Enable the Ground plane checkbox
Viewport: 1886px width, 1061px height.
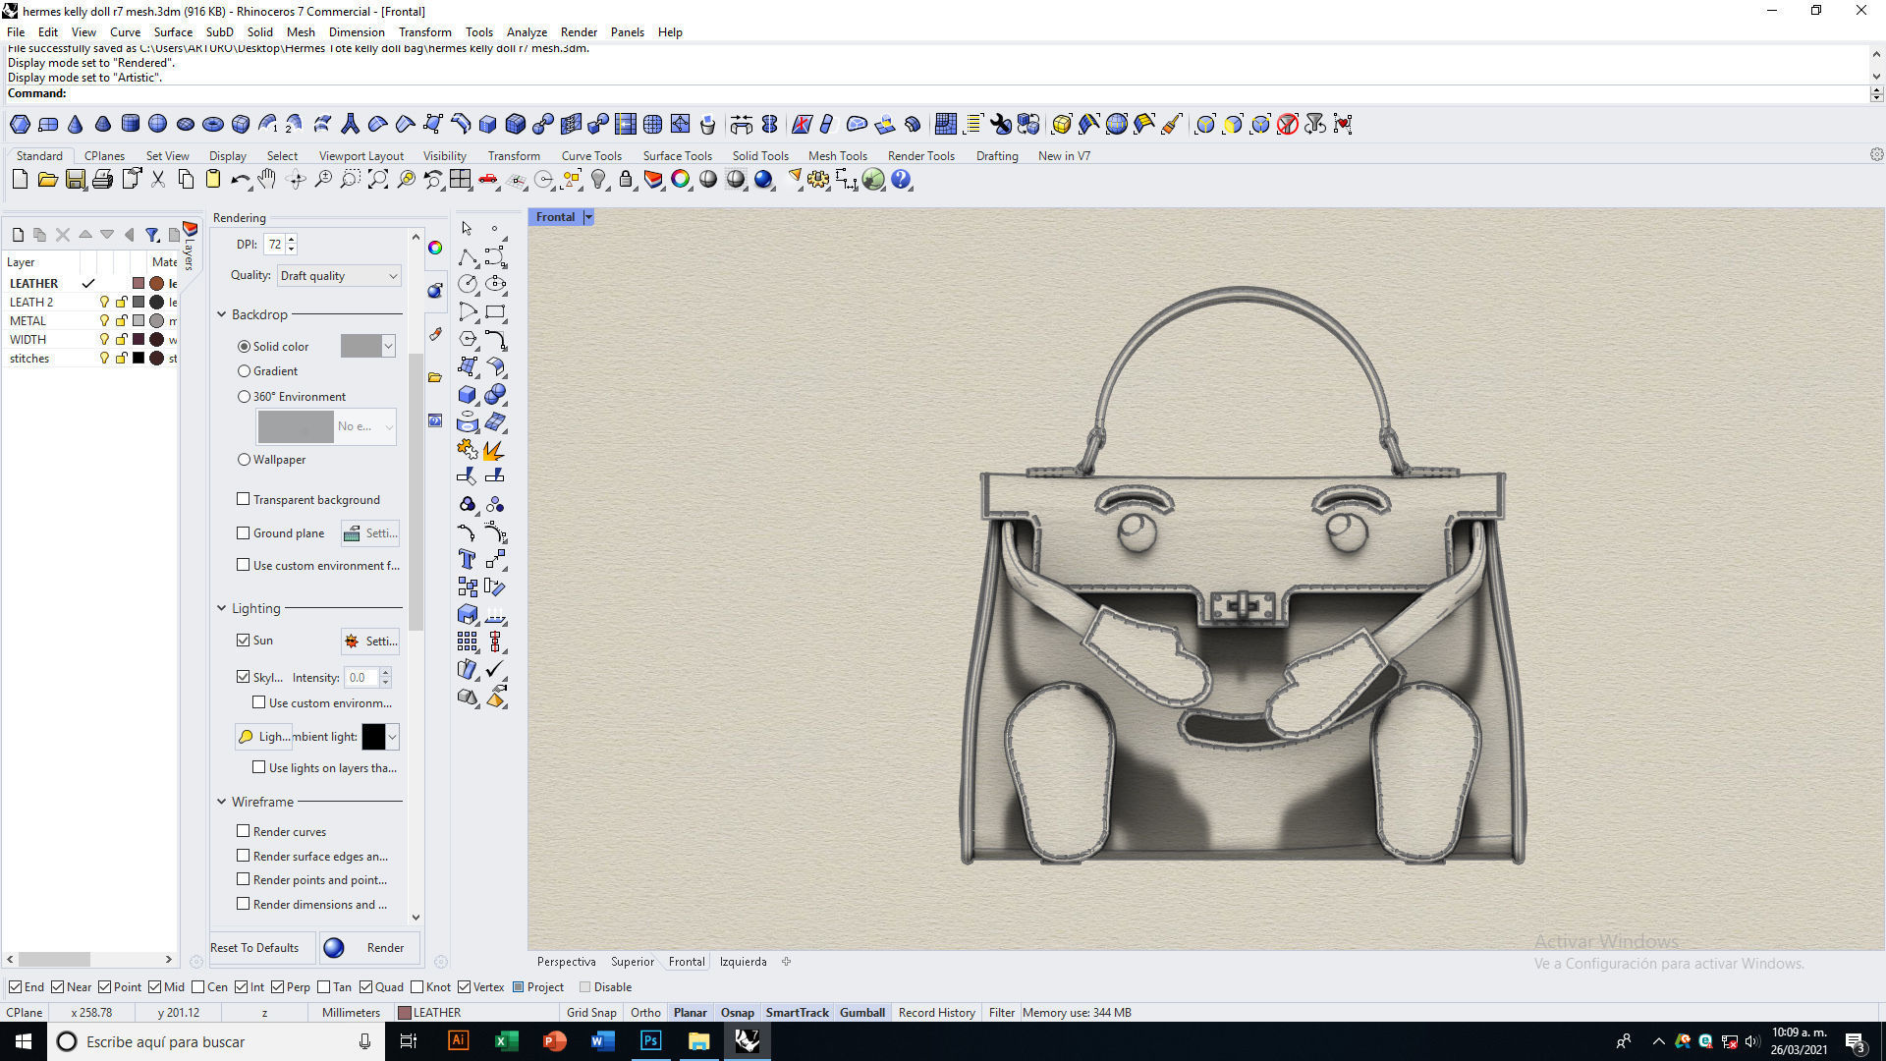tap(243, 532)
